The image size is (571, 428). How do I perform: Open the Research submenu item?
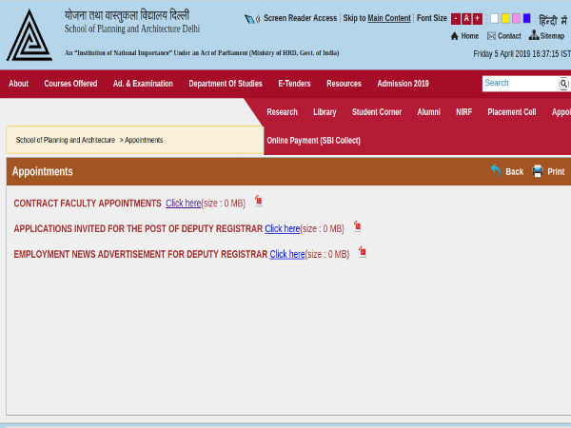pos(282,112)
